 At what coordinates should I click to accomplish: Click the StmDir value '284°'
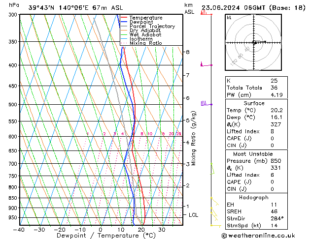coord(277,219)
